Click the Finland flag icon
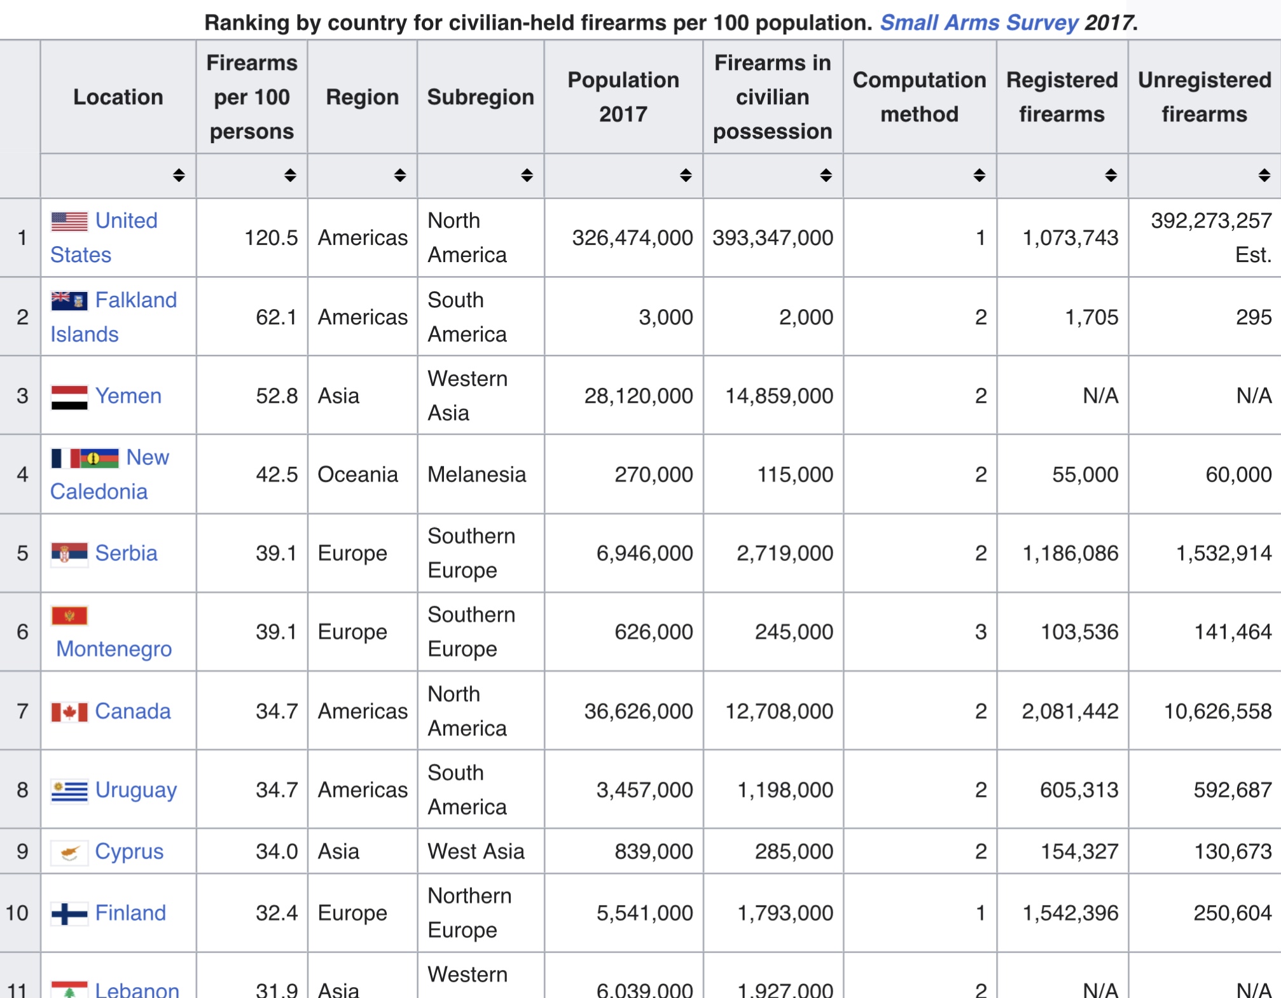Viewport: 1281px width, 998px height. coord(69,914)
